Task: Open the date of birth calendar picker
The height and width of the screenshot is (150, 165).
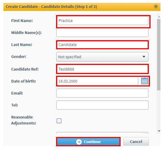Action: pyautogui.click(x=145, y=81)
